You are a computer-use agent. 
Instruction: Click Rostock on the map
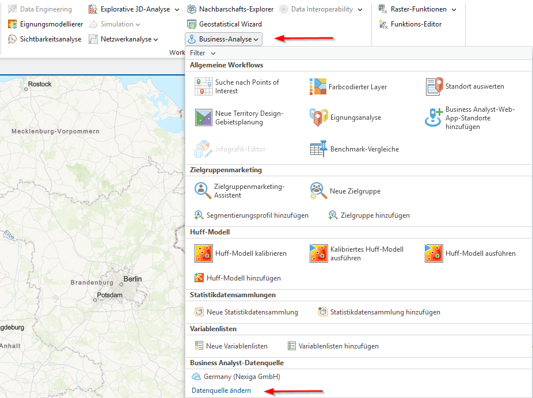pyautogui.click(x=40, y=84)
